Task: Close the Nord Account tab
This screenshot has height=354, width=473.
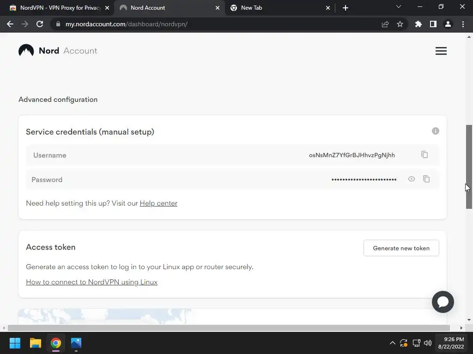Action: pyautogui.click(x=218, y=8)
